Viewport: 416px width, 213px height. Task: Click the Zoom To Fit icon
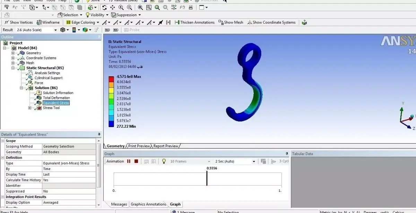(140, 7)
